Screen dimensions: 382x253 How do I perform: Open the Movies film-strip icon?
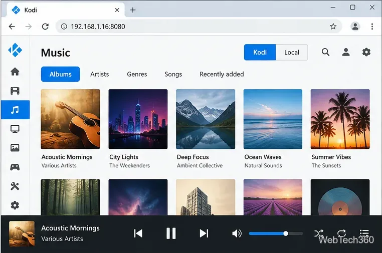pyautogui.click(x=15, y=91)
